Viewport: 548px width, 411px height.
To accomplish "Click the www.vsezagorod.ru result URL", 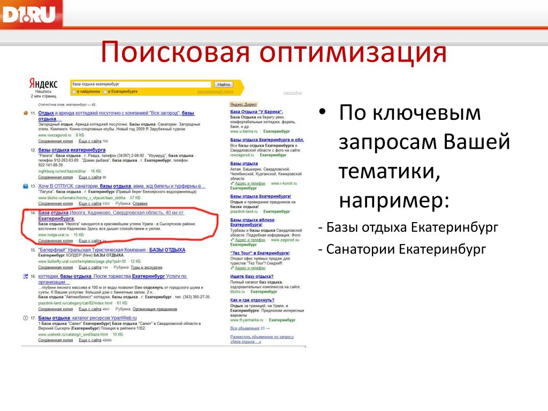I will tap(55, 135).
